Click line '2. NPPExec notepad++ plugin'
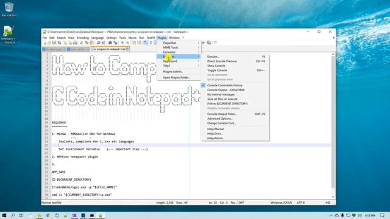 (75, 157)
